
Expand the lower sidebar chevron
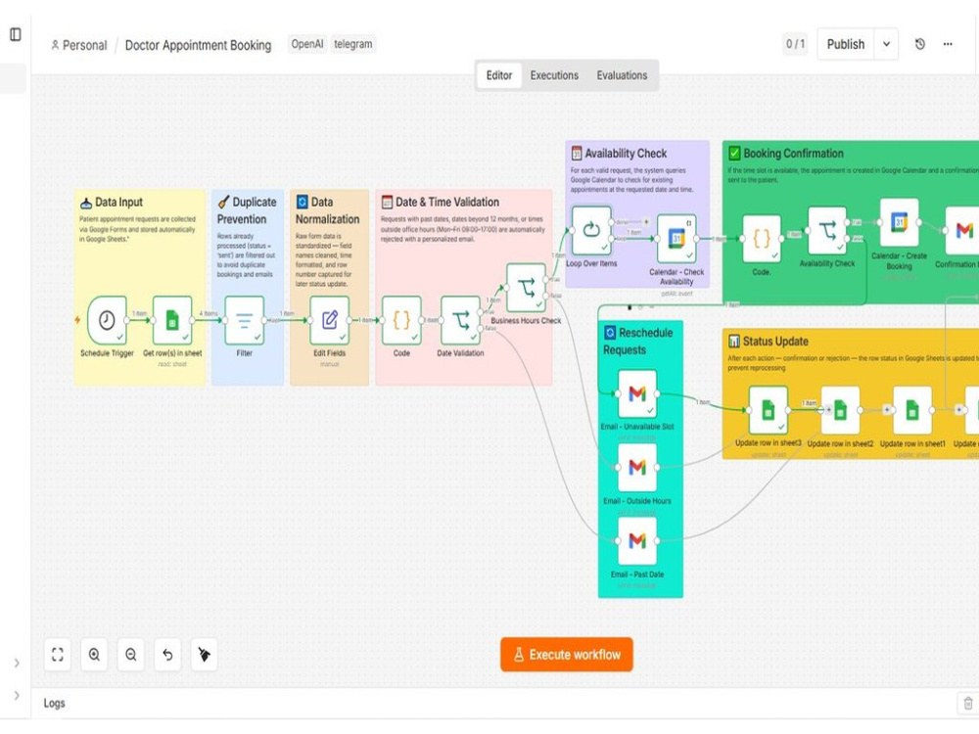tap(17, 695)
